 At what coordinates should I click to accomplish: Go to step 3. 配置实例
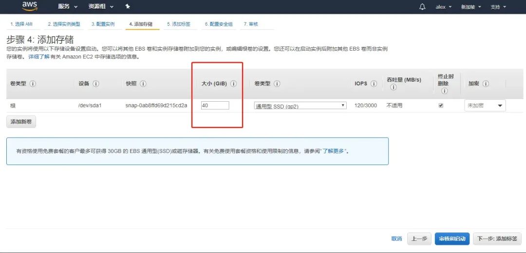[x=103, y=24]
